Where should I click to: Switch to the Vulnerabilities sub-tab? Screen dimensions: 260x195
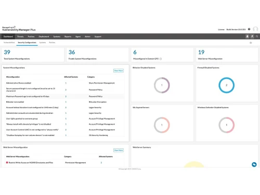click(x=9, y=43)
